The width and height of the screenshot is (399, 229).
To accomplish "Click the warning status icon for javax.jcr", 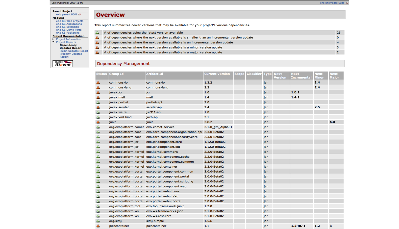I will pyautogui.click(x=98, y=92).
